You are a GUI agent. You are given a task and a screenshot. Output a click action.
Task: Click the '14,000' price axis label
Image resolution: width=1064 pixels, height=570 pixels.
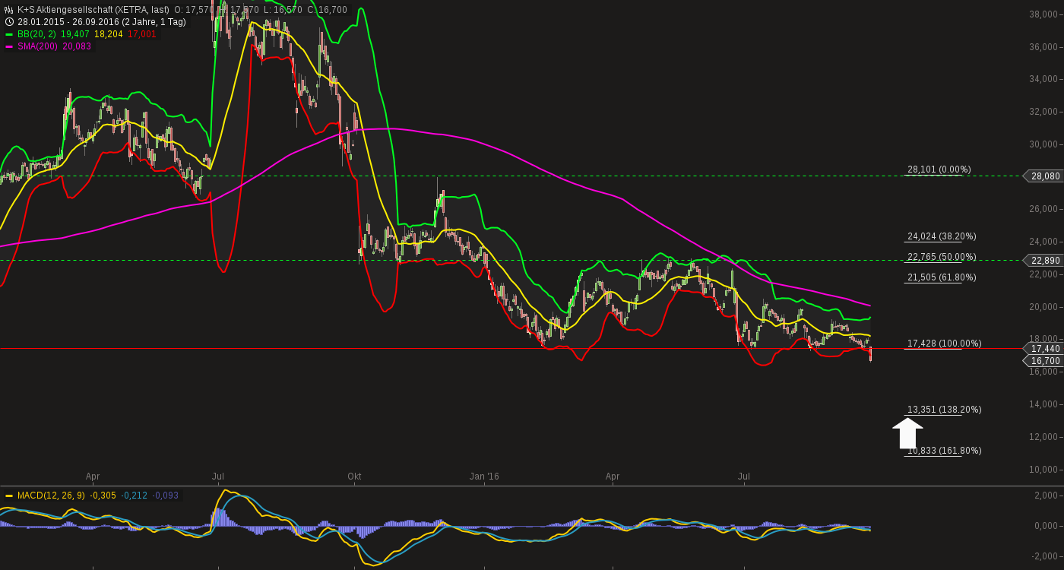point(1045,404)
